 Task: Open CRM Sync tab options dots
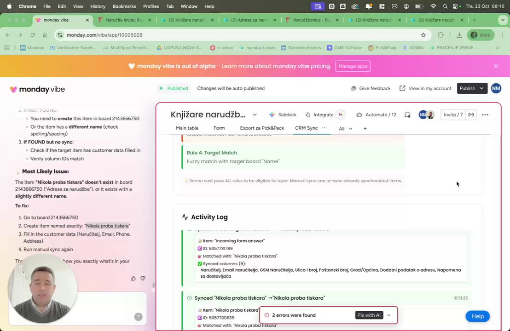[x=325, y=128]
